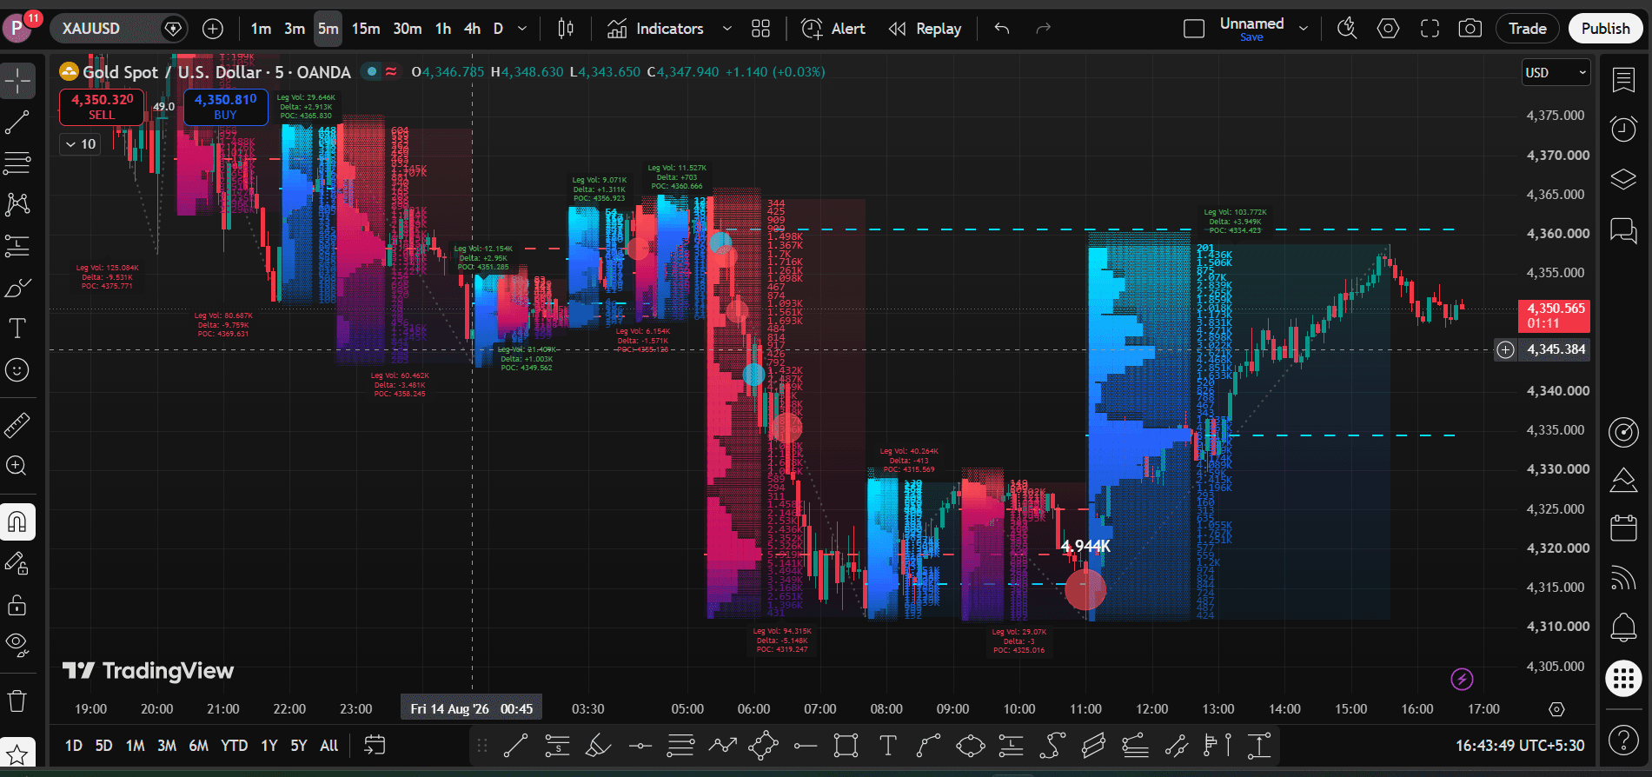Expand the indicator templates chevron

coord(727,29)
